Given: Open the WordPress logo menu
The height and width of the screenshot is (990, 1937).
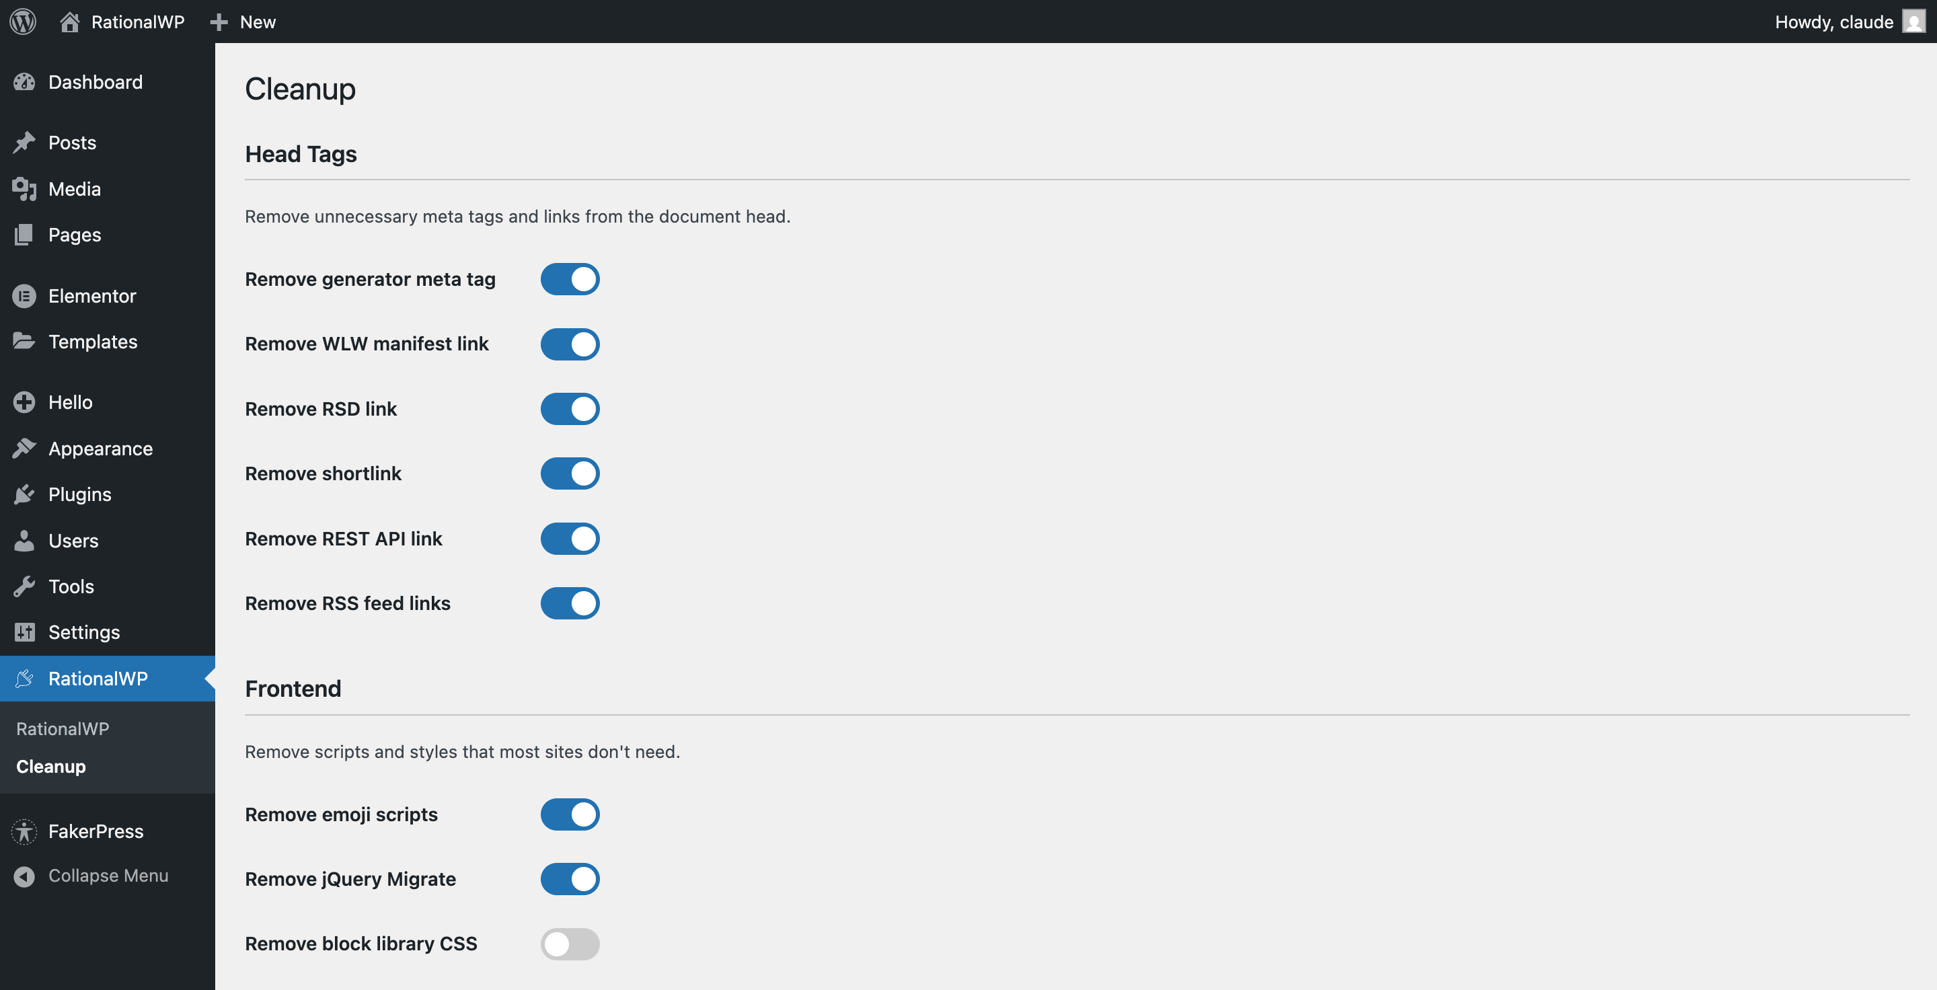Looking at the screenshot, I should (23, 21).
